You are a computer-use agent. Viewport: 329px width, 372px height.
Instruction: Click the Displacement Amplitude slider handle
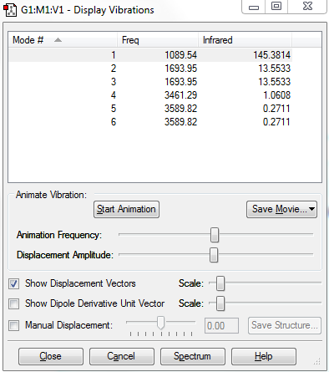pos(214,255)
